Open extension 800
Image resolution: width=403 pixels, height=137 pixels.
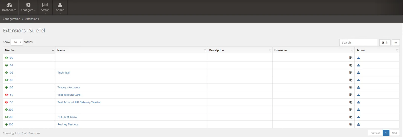pos(11,124)
